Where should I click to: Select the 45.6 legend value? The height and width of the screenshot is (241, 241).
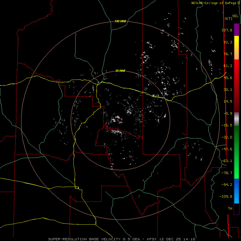[x=228, y=78]
